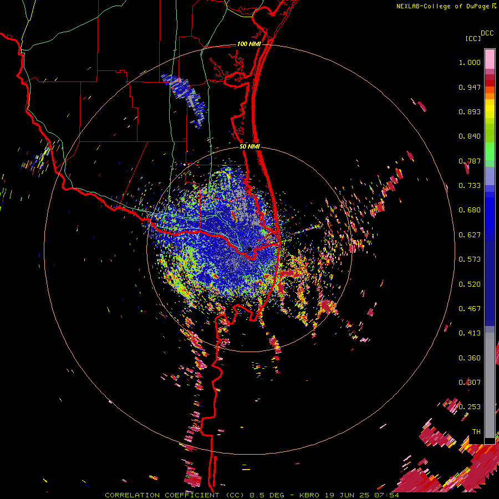
Task: Select the light pink swatch beside 1.000
Action: click(x=490, y=59)
